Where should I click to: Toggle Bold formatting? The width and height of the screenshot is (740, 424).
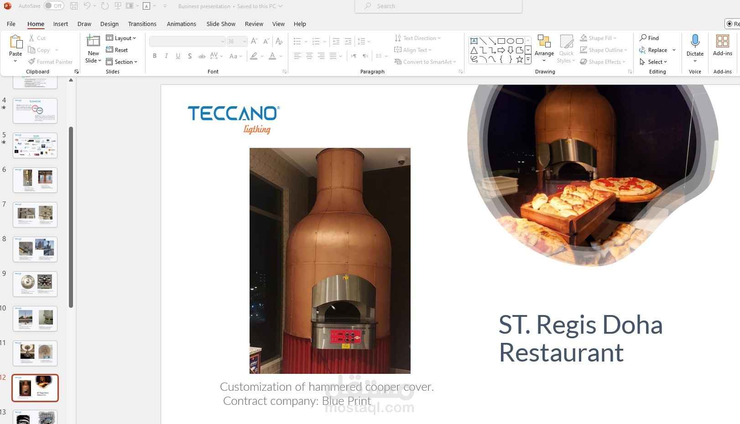coord(155,56)
